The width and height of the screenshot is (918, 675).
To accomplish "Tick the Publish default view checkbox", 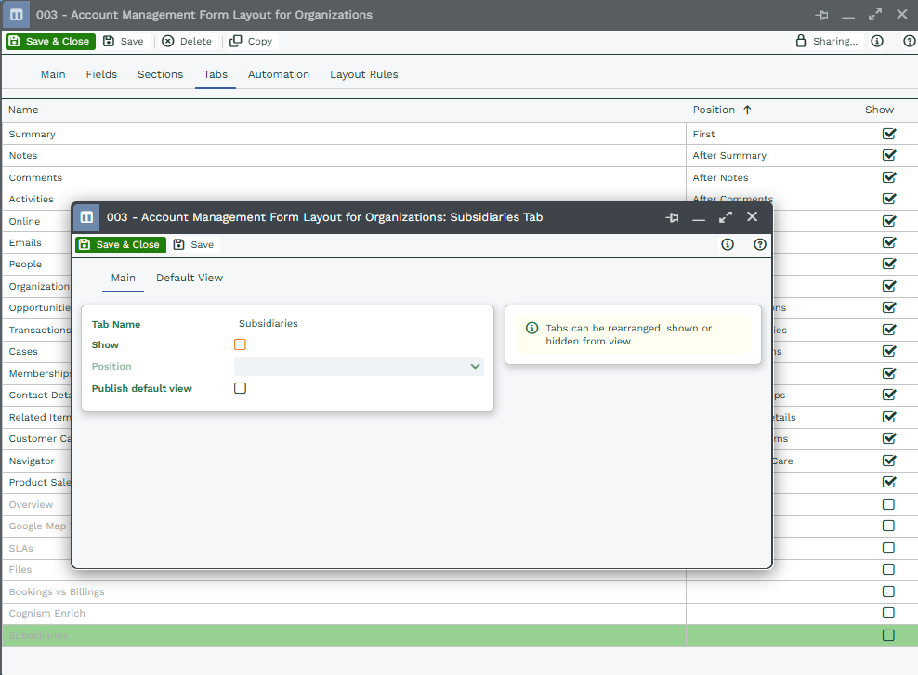I will pos(240,388).
